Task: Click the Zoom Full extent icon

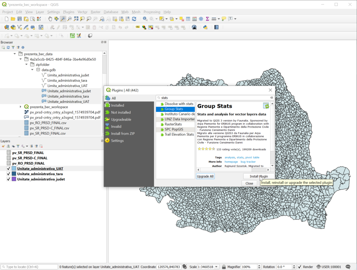Action: pyautogui.click(x=76, y=19)
